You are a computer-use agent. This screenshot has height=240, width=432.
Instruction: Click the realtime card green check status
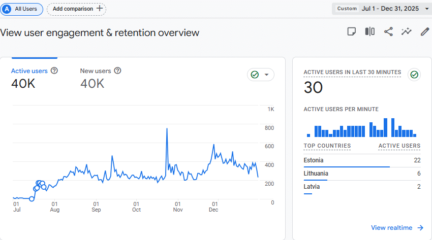pyautogui.click(x=414, y=75)
